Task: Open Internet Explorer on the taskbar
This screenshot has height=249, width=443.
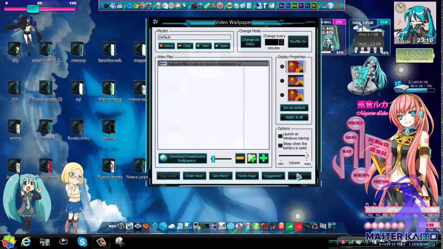Action: (x=26, y=242)
